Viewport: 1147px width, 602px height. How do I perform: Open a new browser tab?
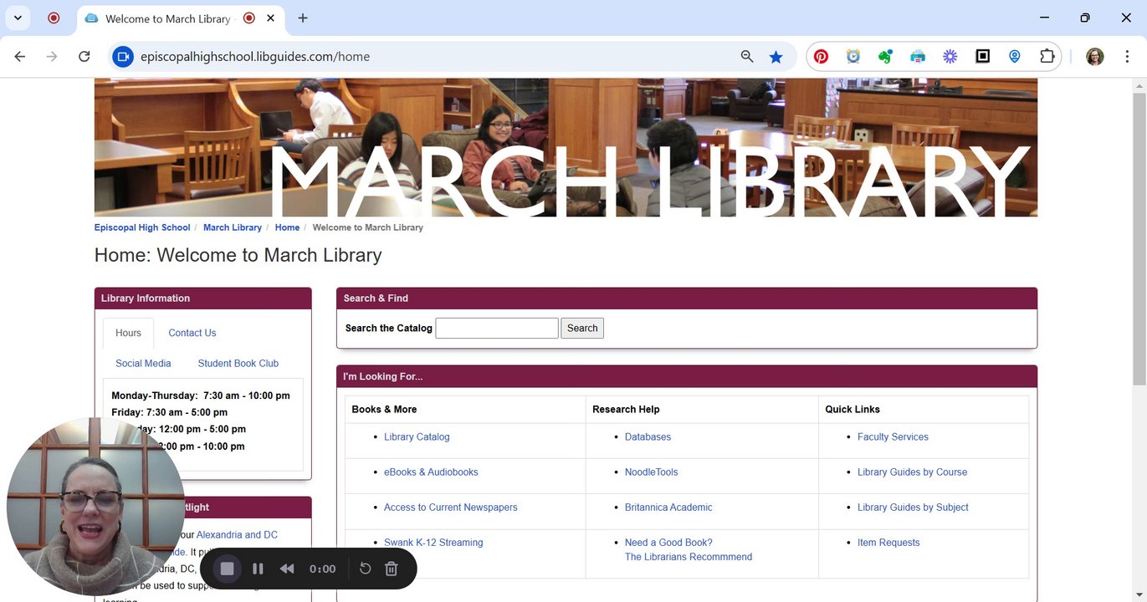point(303,18)
